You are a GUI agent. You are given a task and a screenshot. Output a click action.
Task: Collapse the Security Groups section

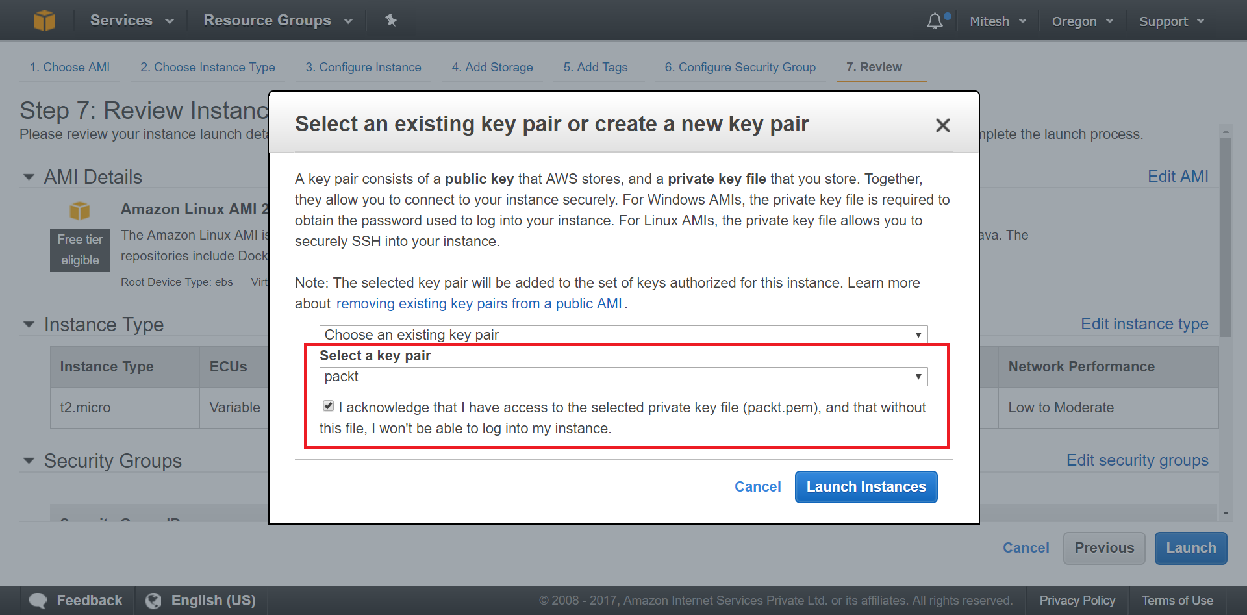click(29, 461)
